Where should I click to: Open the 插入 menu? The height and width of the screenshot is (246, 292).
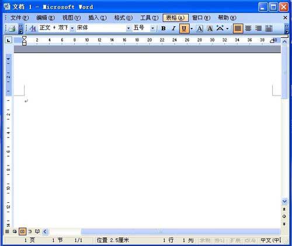click(x=98, y=18)
